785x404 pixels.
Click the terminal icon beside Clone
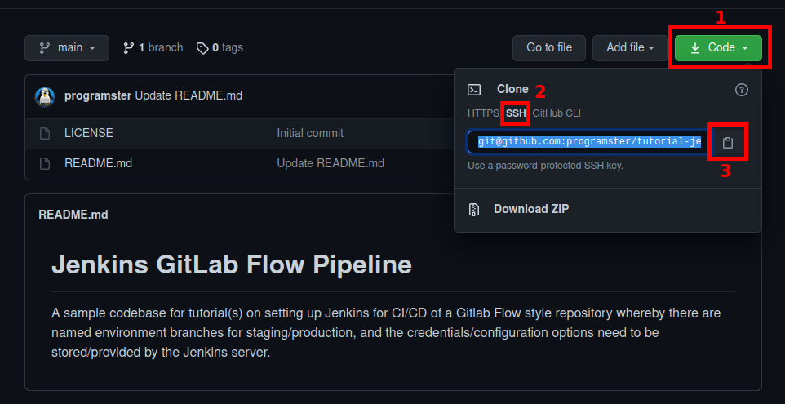pos(474,90)
